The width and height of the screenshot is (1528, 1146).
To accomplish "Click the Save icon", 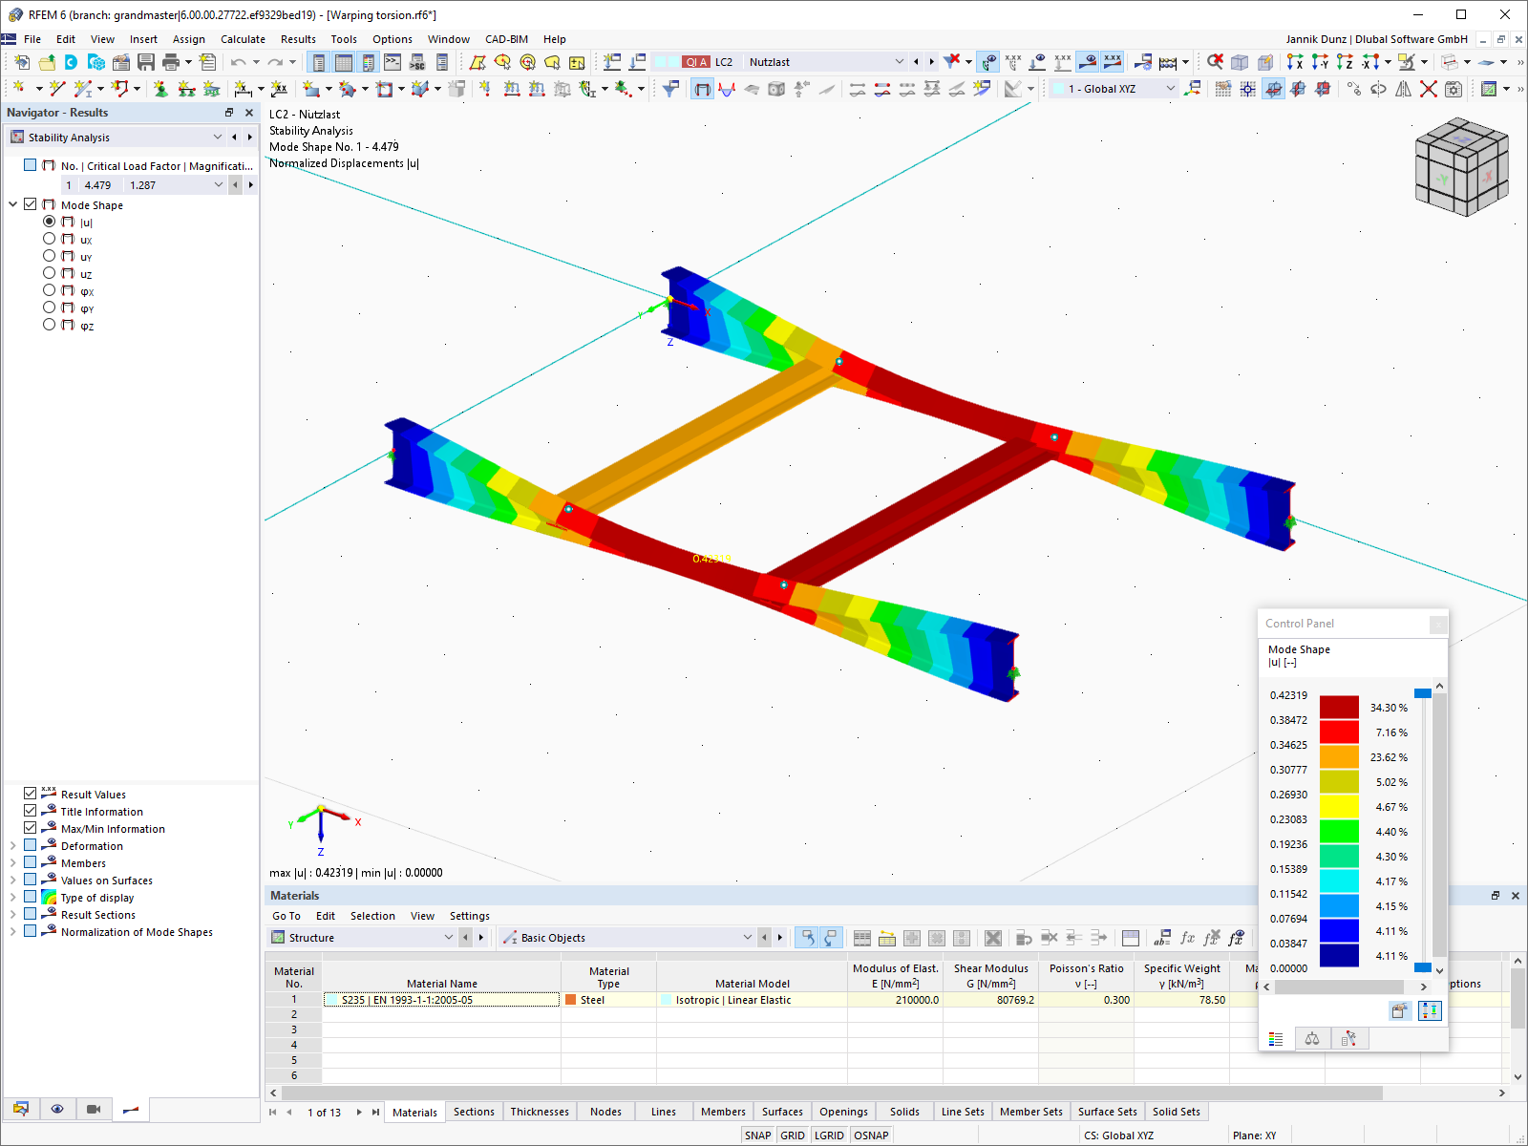I will pos(147,60).
